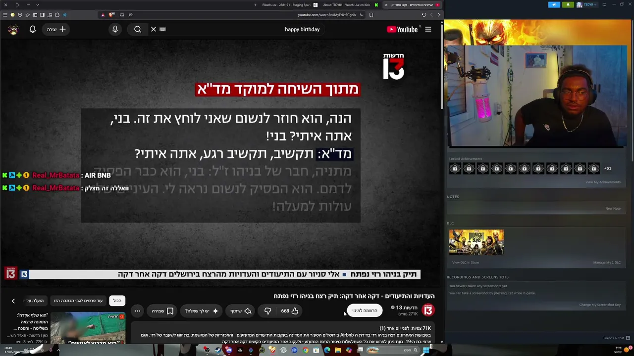The width and height of the screenshot is (634, 356).
Task: Reload the page in the browser toolbar
Action: click(424, 15)
